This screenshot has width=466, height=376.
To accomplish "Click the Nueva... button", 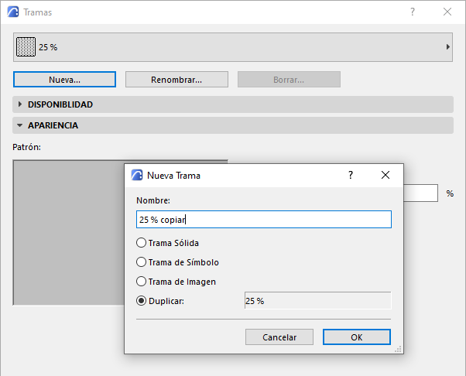I will 65,80.
